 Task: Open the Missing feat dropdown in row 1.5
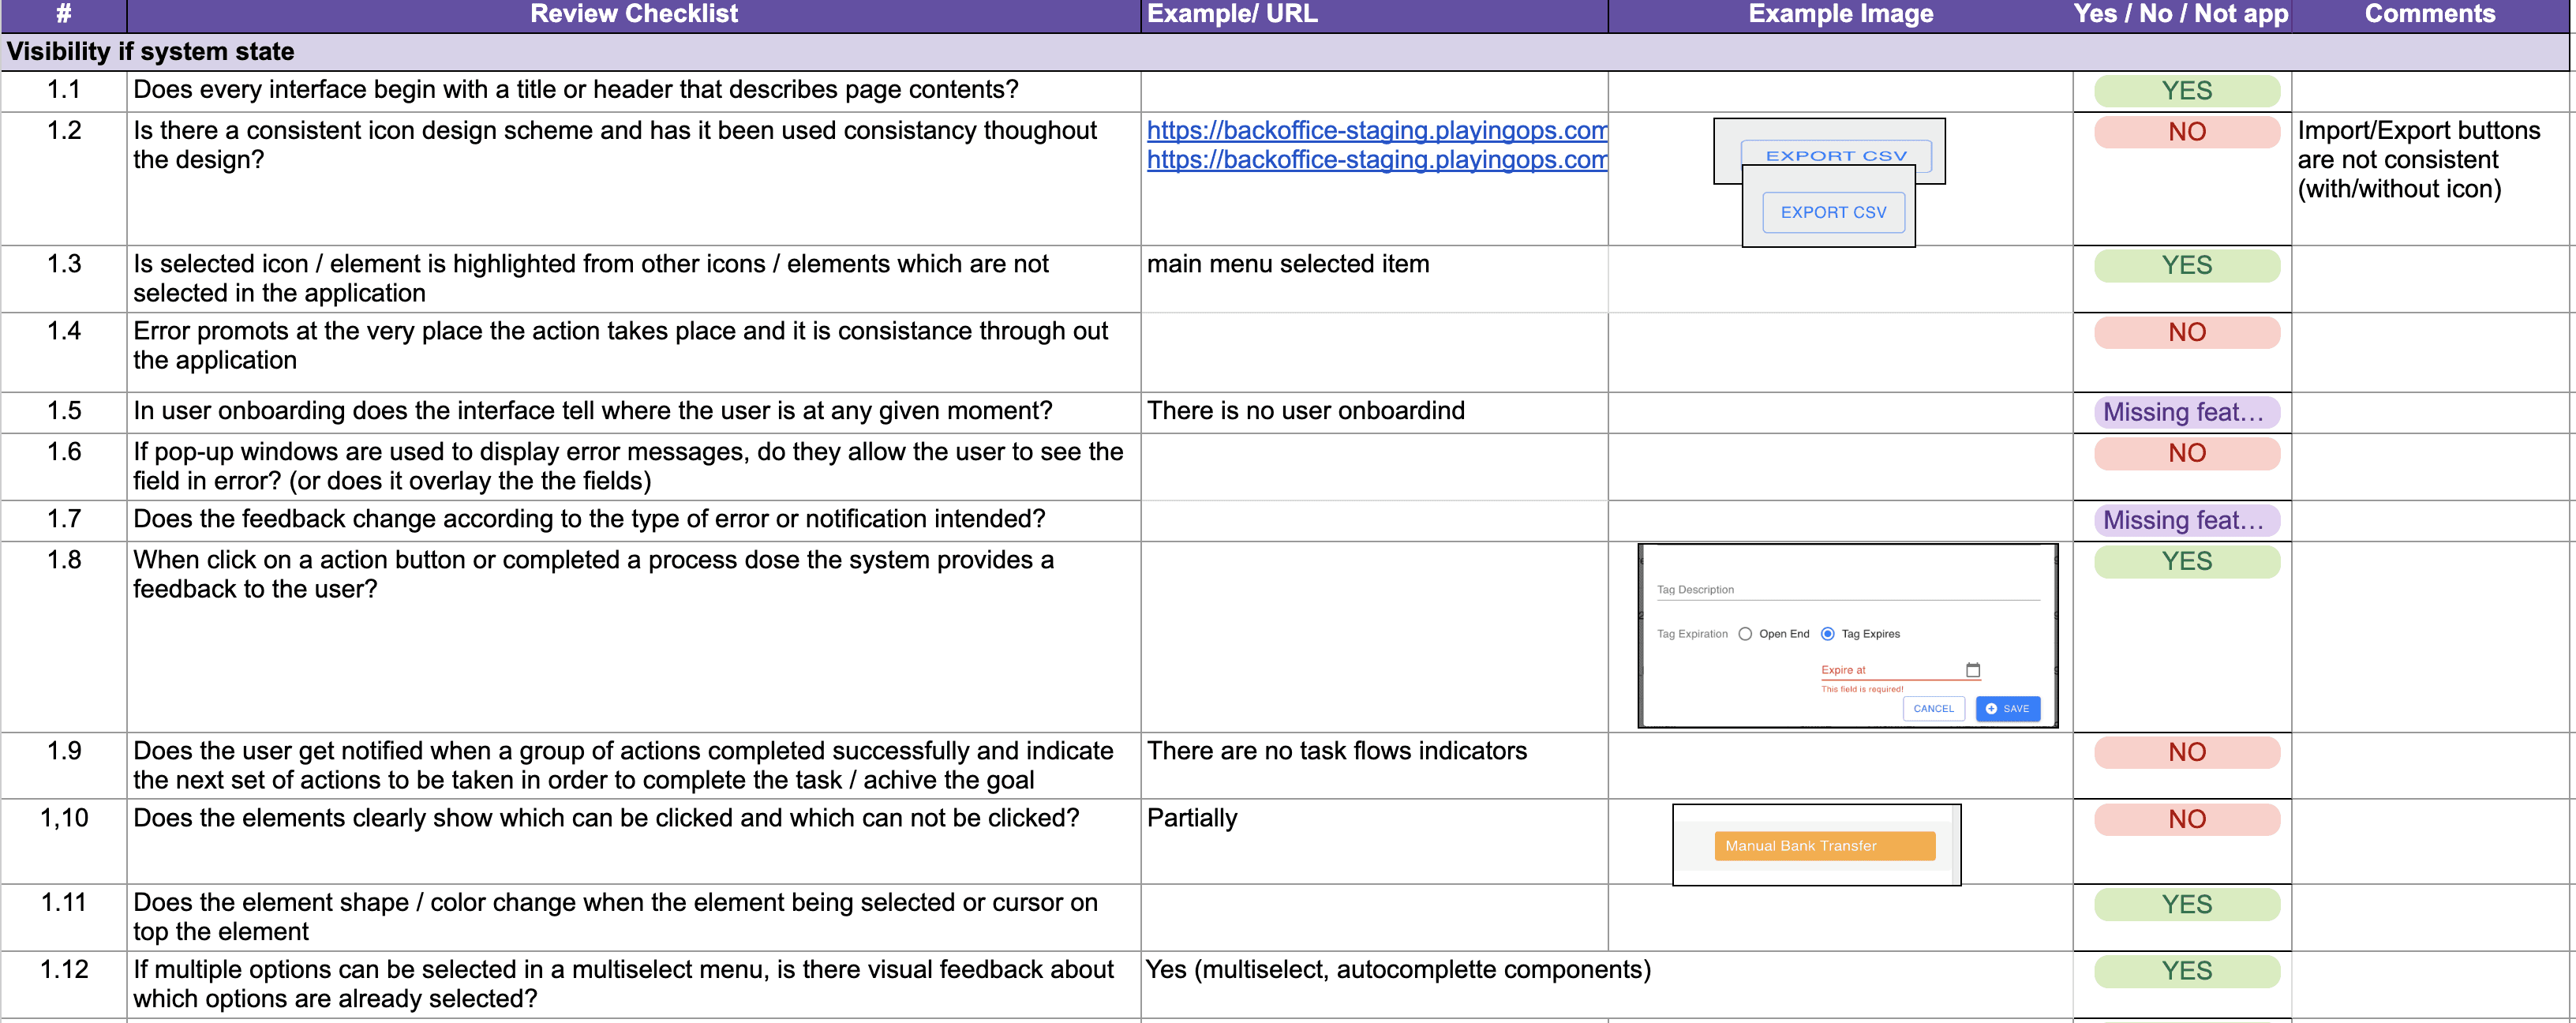click(x=2186, y=412)
